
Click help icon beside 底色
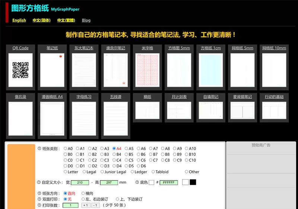[x=137, y=183]
